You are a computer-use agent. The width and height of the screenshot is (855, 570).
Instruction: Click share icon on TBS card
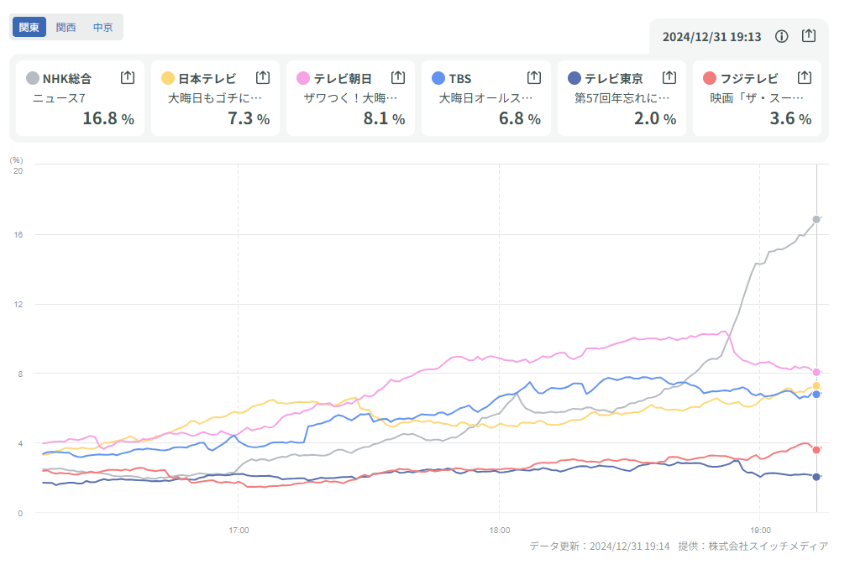click(533, 77)
